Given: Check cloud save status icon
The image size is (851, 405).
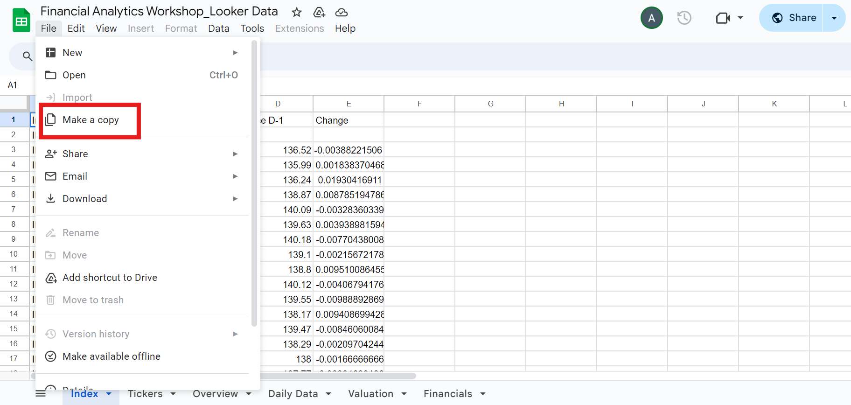Looking at the screenshot, I should 342,12.
